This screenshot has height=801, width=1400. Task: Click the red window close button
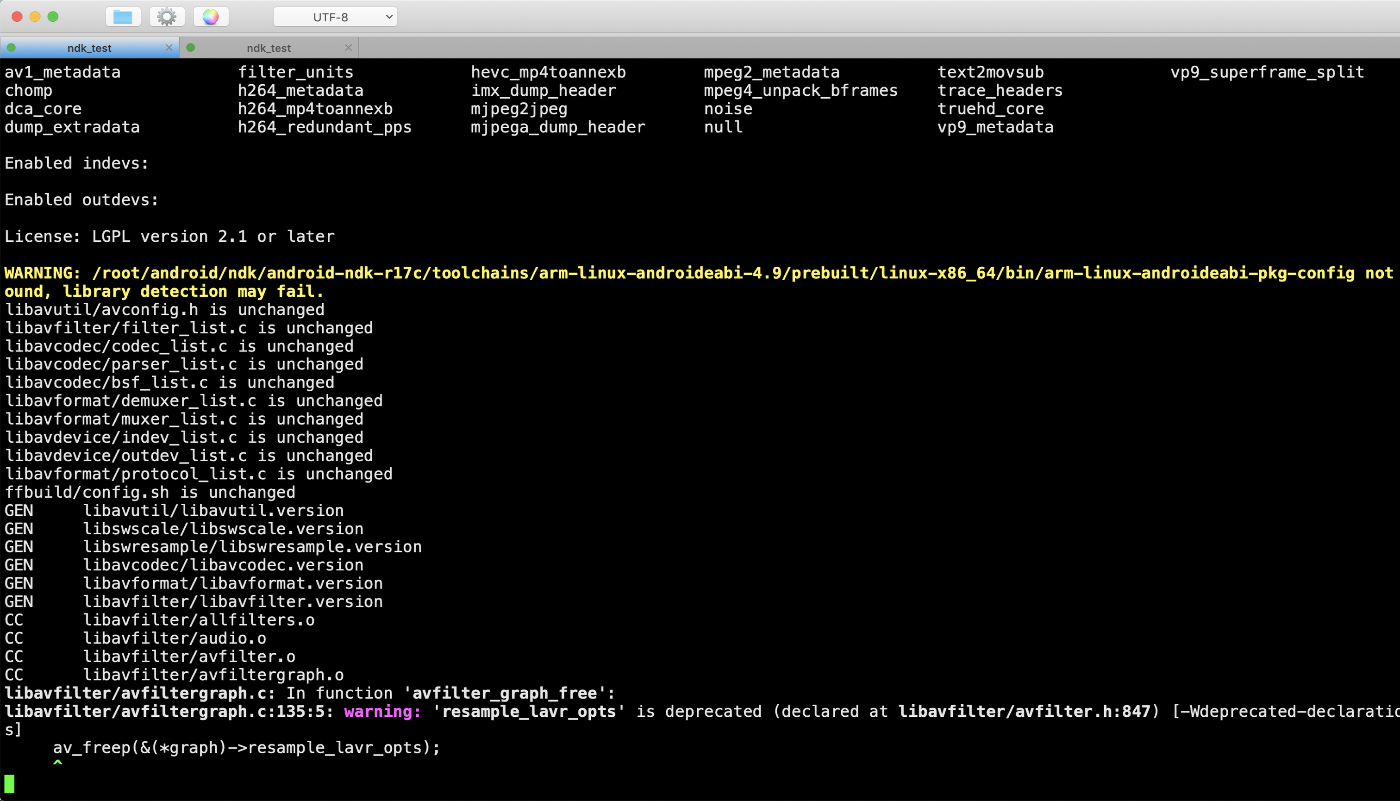click(x=17, y=17)
